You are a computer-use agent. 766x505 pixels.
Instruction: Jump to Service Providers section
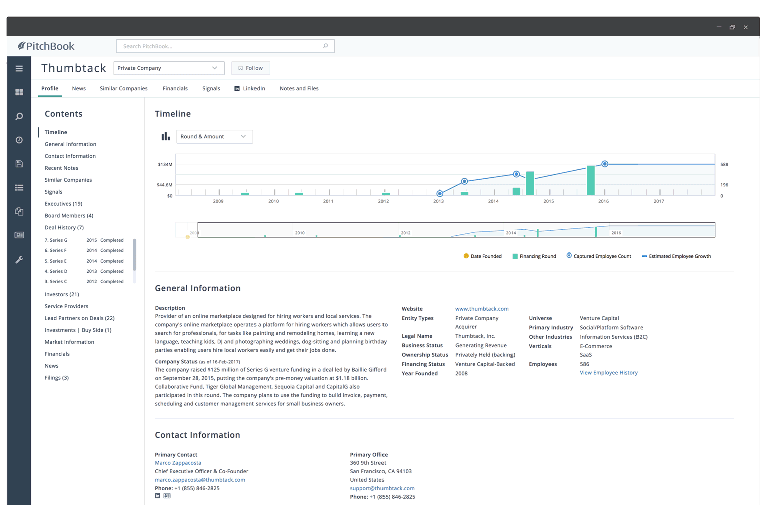click(x=66, y=306)
